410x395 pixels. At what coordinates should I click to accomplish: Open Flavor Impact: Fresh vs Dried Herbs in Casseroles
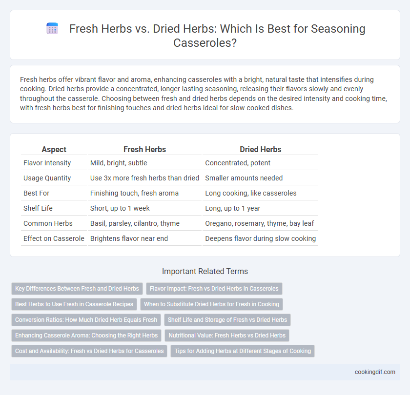(214, 288)
